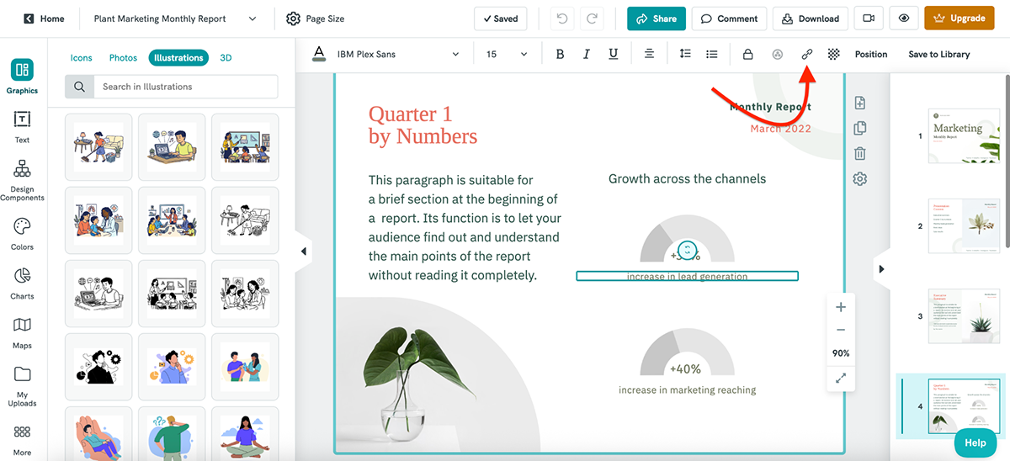Image resolution: width=1010 pixels, height=461 pixels.
Task: Switch to the Icons tab
Action: [x=82, y=58]
